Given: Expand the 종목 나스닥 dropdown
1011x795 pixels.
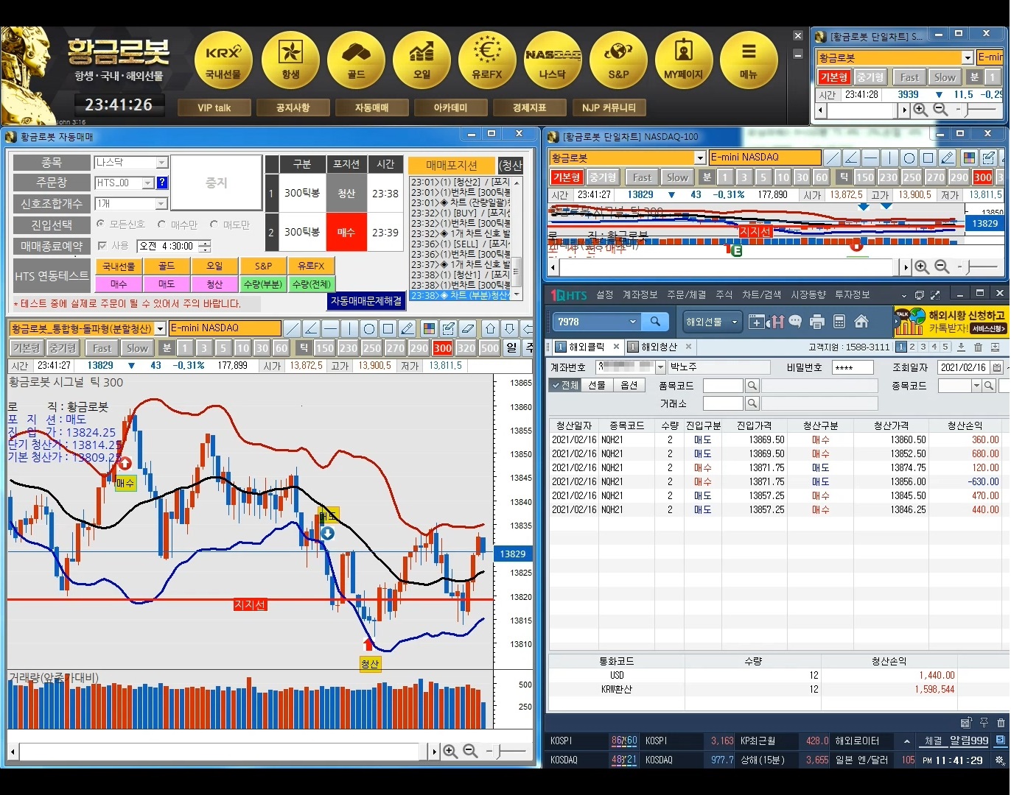Looking at the screenshot, I should pyautogui.click(x=162, y=162).
